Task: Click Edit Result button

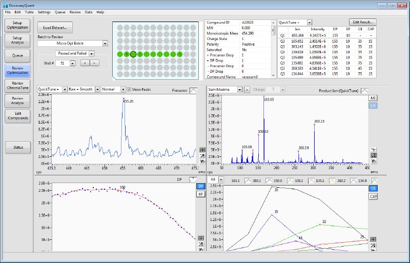Action: click(x=363, y=22)
